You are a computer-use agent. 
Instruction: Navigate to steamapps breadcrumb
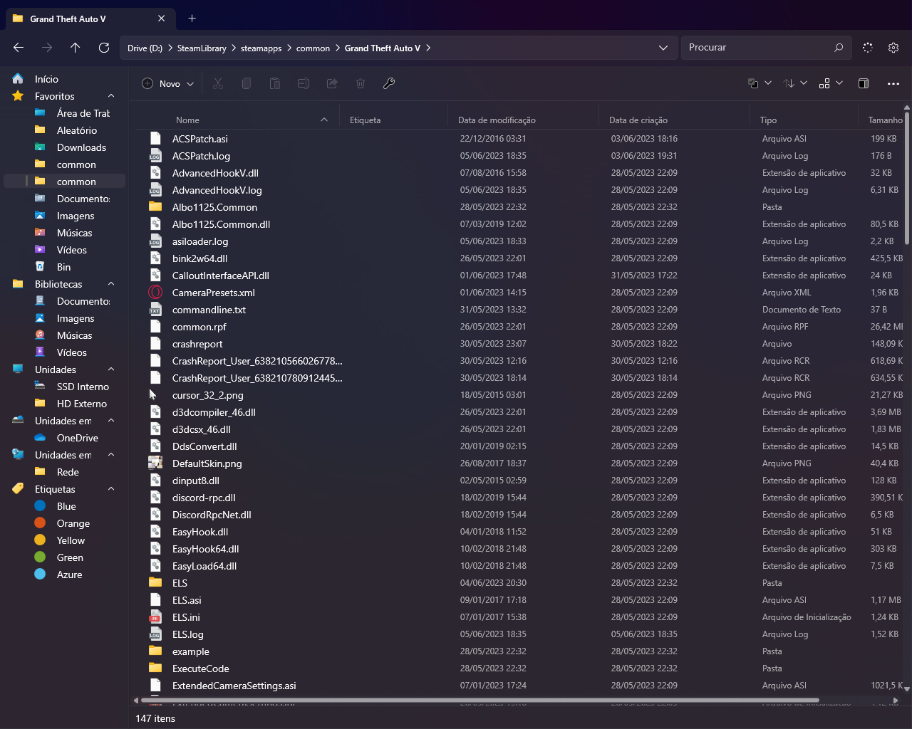click(x=261, y=48)
